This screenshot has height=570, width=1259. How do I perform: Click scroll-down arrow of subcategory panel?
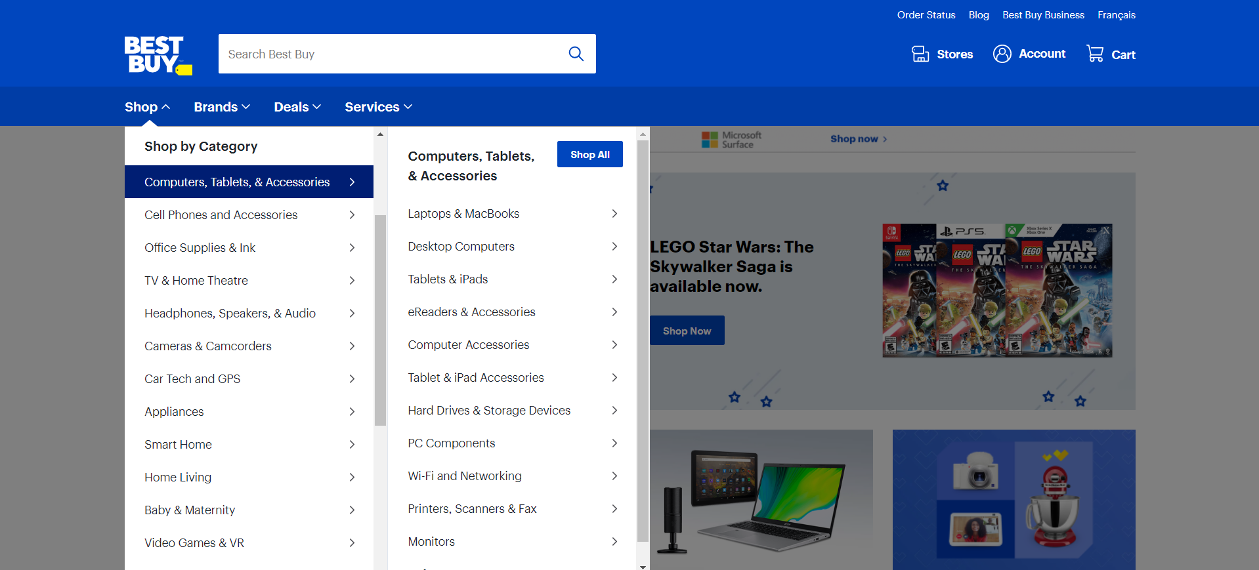click(643, 566)
